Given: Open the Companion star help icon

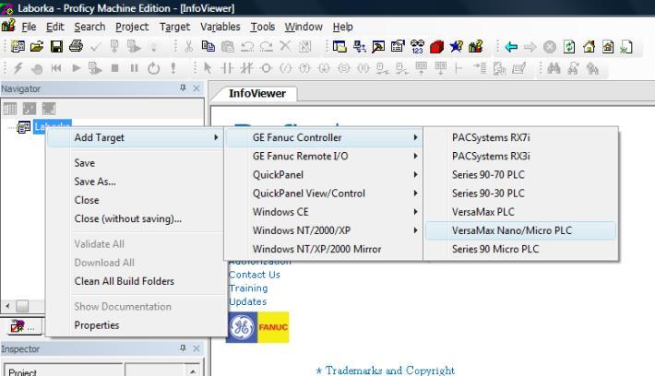Looking at the screenshot, I should [456, 46].
